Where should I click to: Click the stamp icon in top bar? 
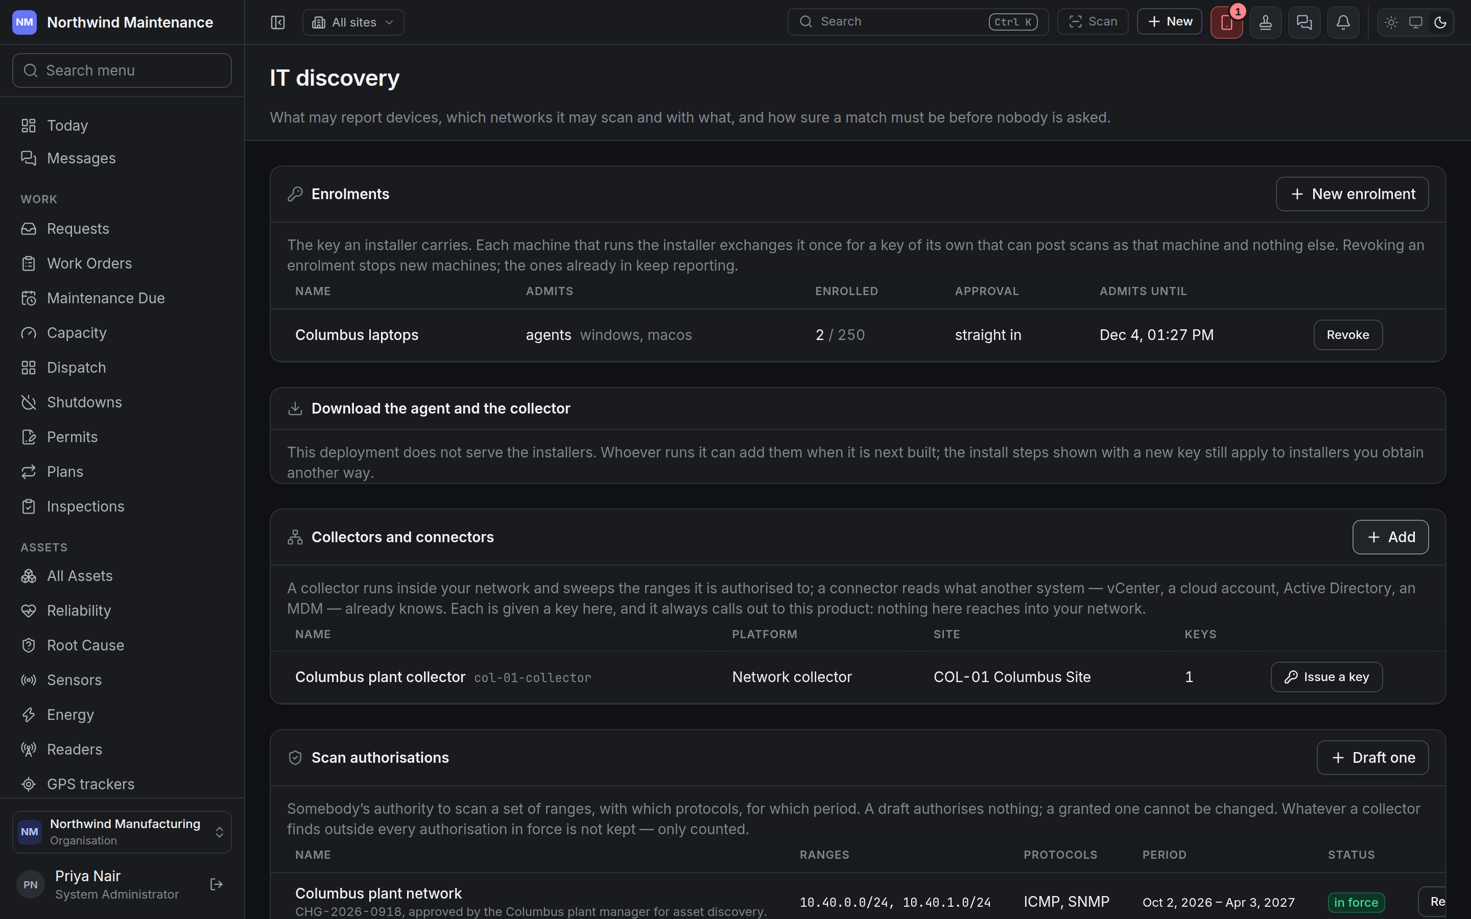[x=1266, y=22]
